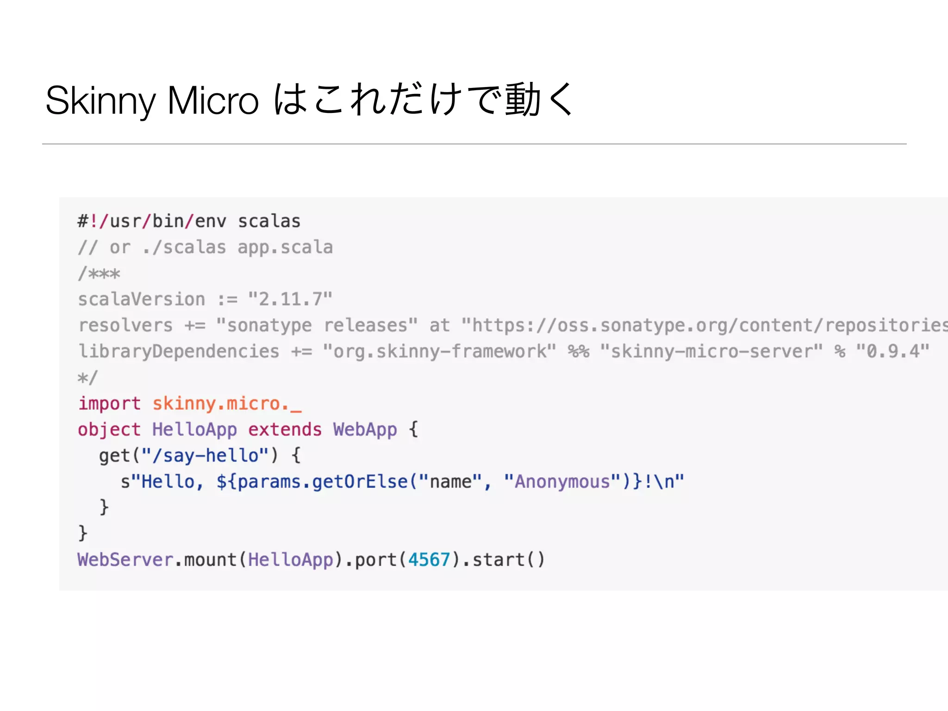Screen dimensions: 948x711
Task: Click the 'get("/say-hello") {' line
Action: point(200,455)
